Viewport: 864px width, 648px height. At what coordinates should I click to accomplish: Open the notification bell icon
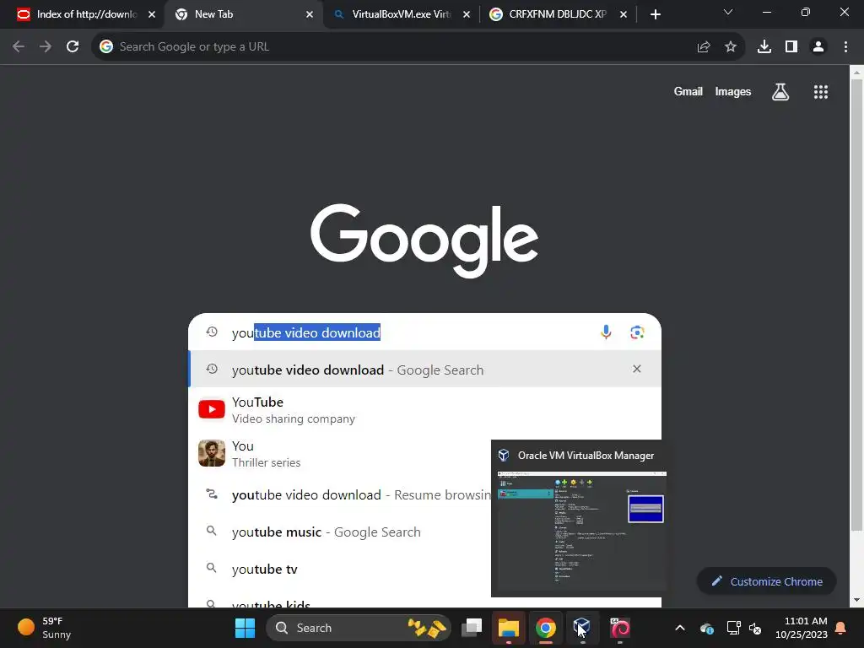pyautogui.click(x=841, y=628)
